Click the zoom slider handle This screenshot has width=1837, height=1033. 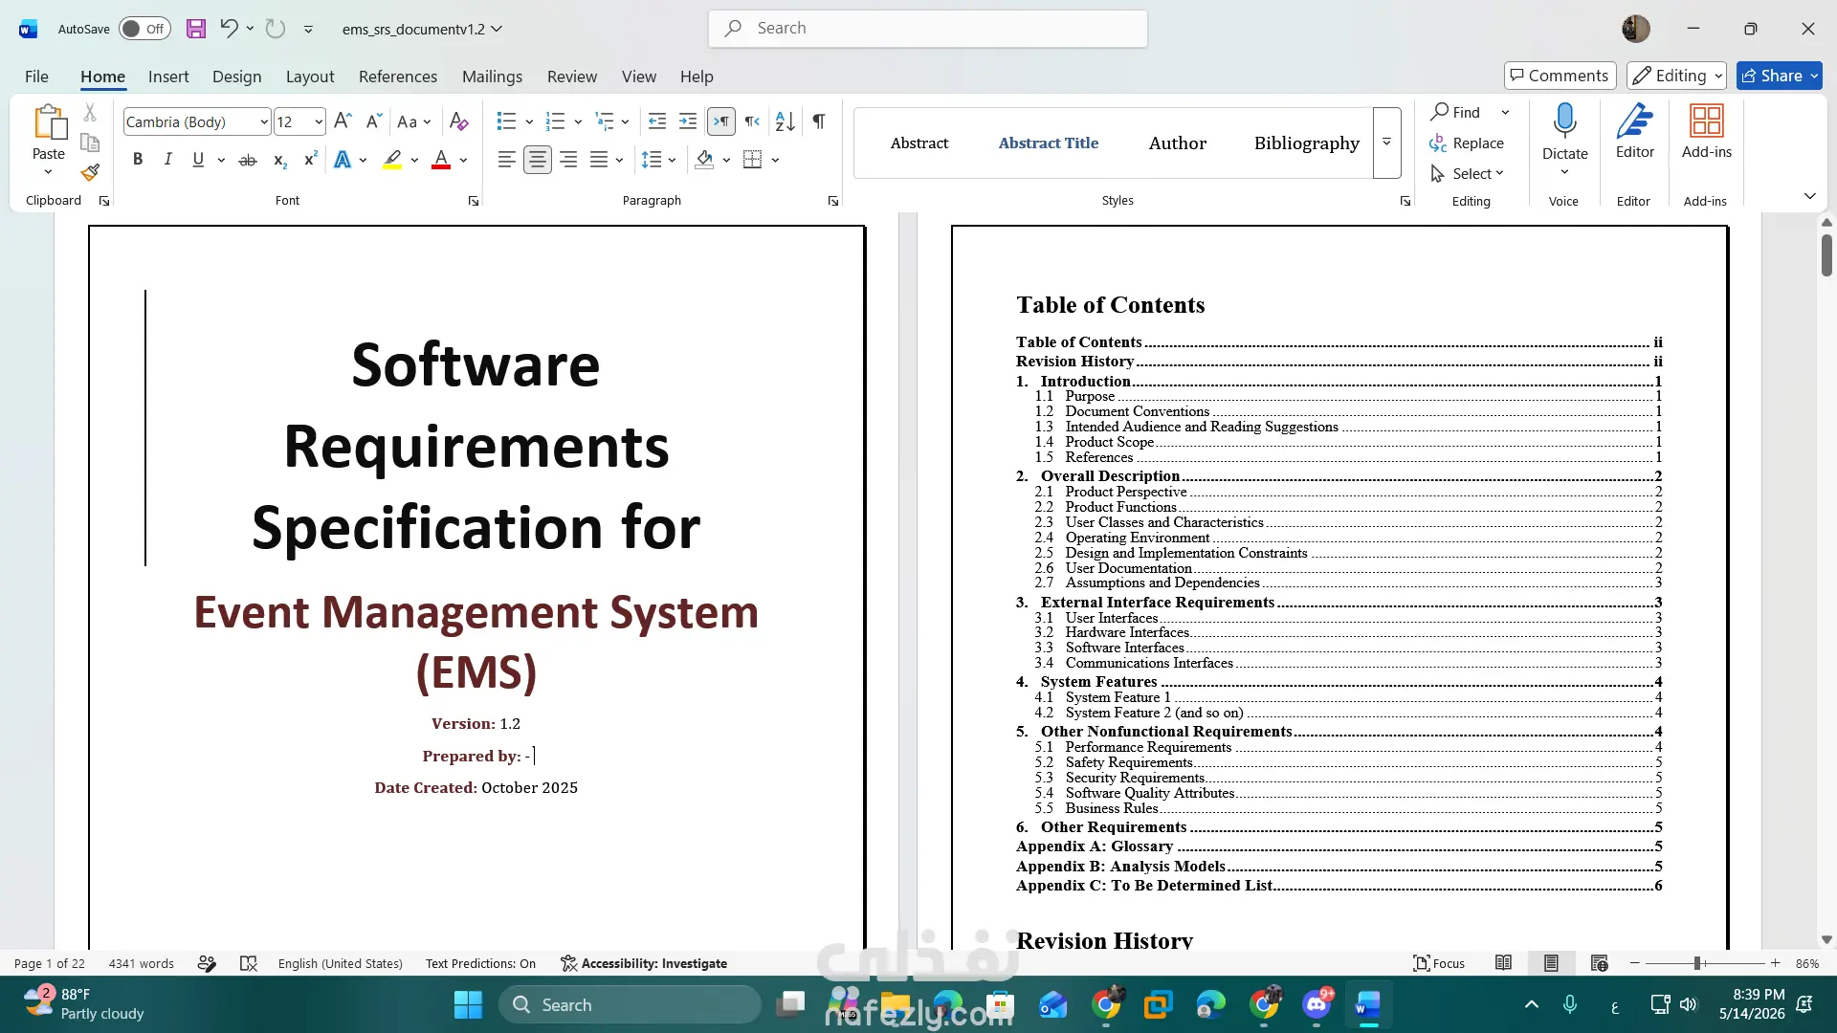coord(1697,963)
